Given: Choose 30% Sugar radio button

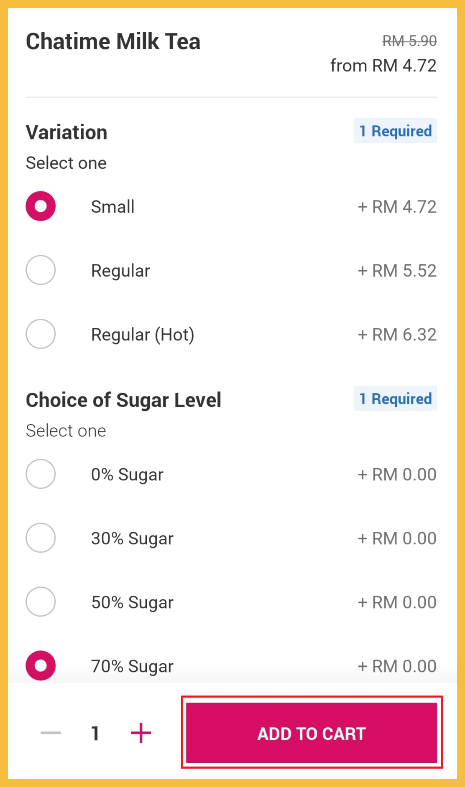Looking at the screenshot, I should [x=41, y=538].
